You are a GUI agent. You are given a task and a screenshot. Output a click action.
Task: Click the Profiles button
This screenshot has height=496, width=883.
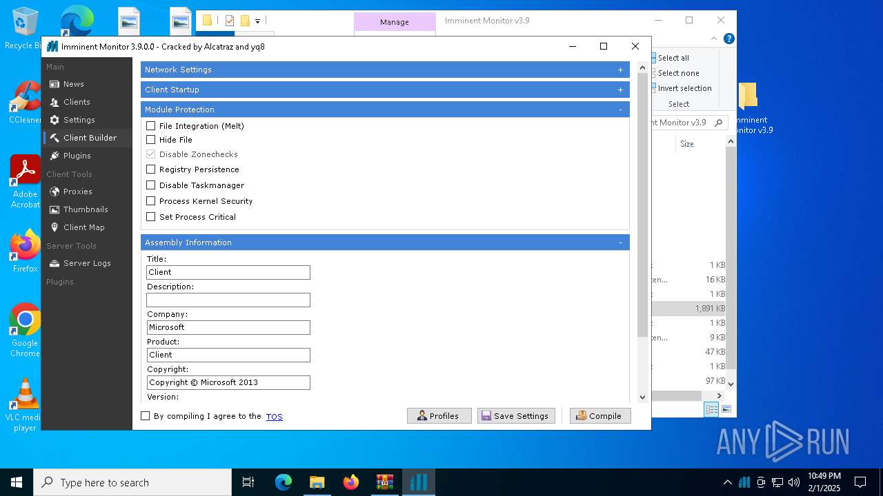(x=439, y=416)
